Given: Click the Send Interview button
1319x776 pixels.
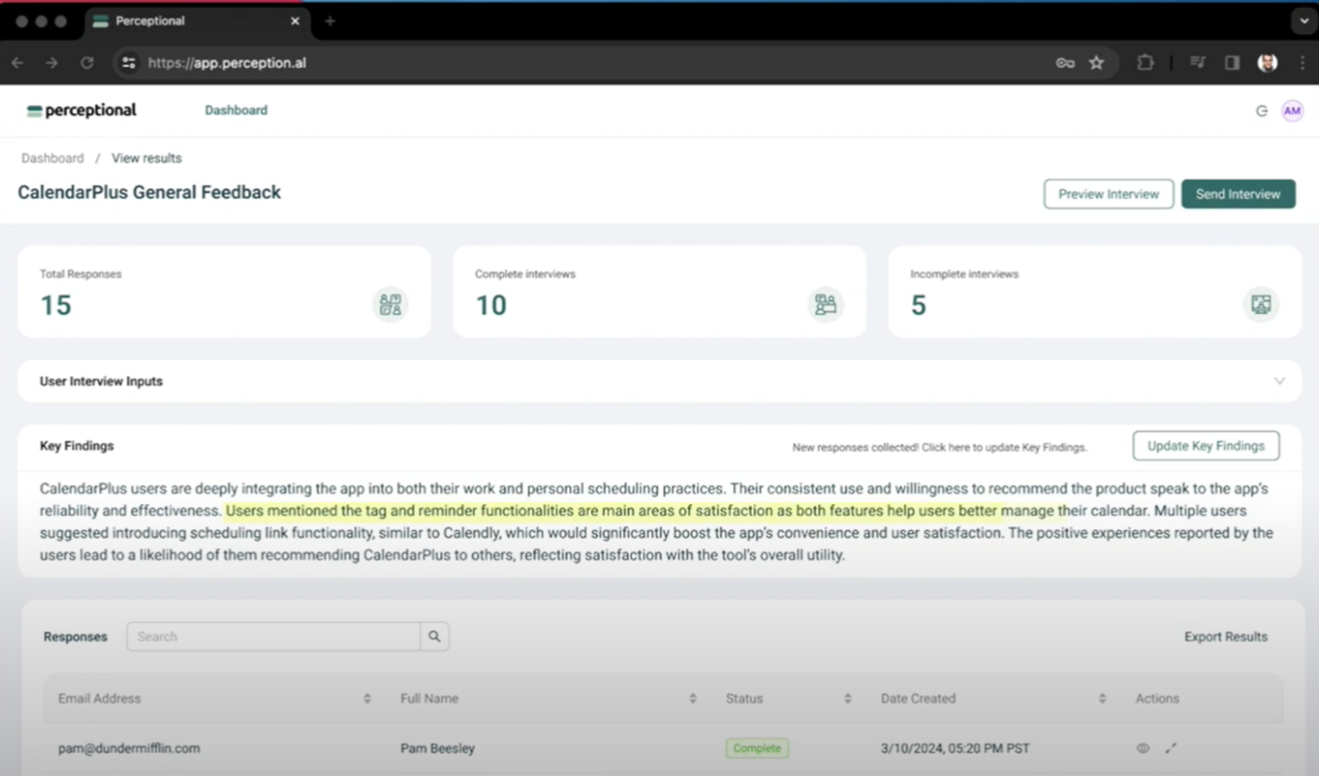Looking at the screenshot, I should click(x=1238, y=194).
